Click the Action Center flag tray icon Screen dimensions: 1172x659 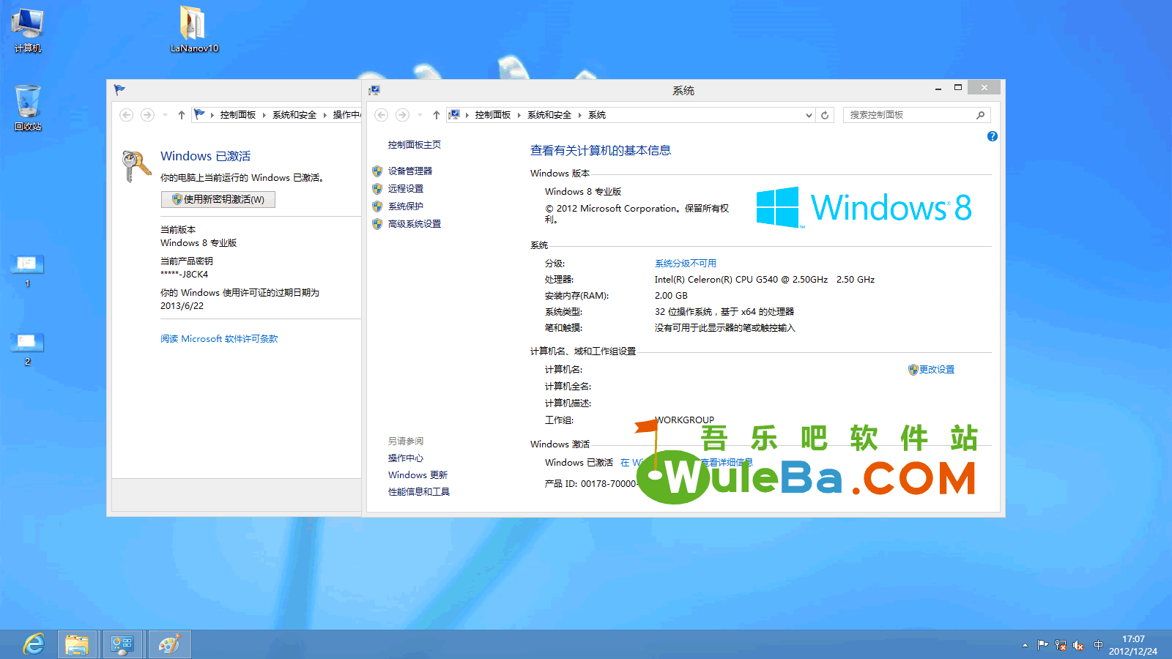[x=1043, y=645]
